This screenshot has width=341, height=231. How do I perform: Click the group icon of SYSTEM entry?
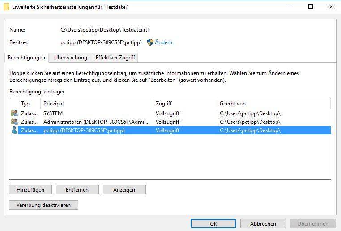coord(14,113)
